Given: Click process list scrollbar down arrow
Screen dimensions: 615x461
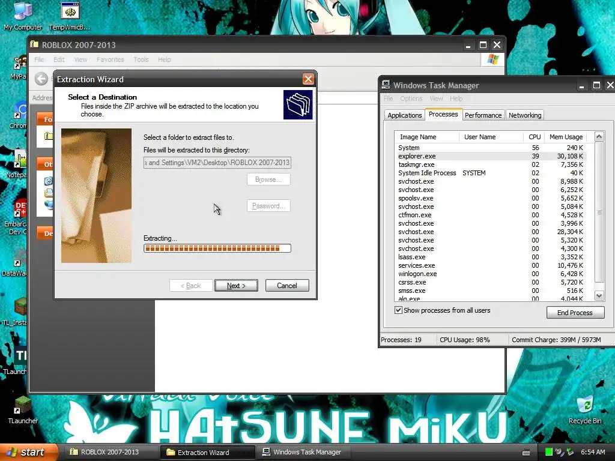Looking at the screenshot, I should 599,296.
